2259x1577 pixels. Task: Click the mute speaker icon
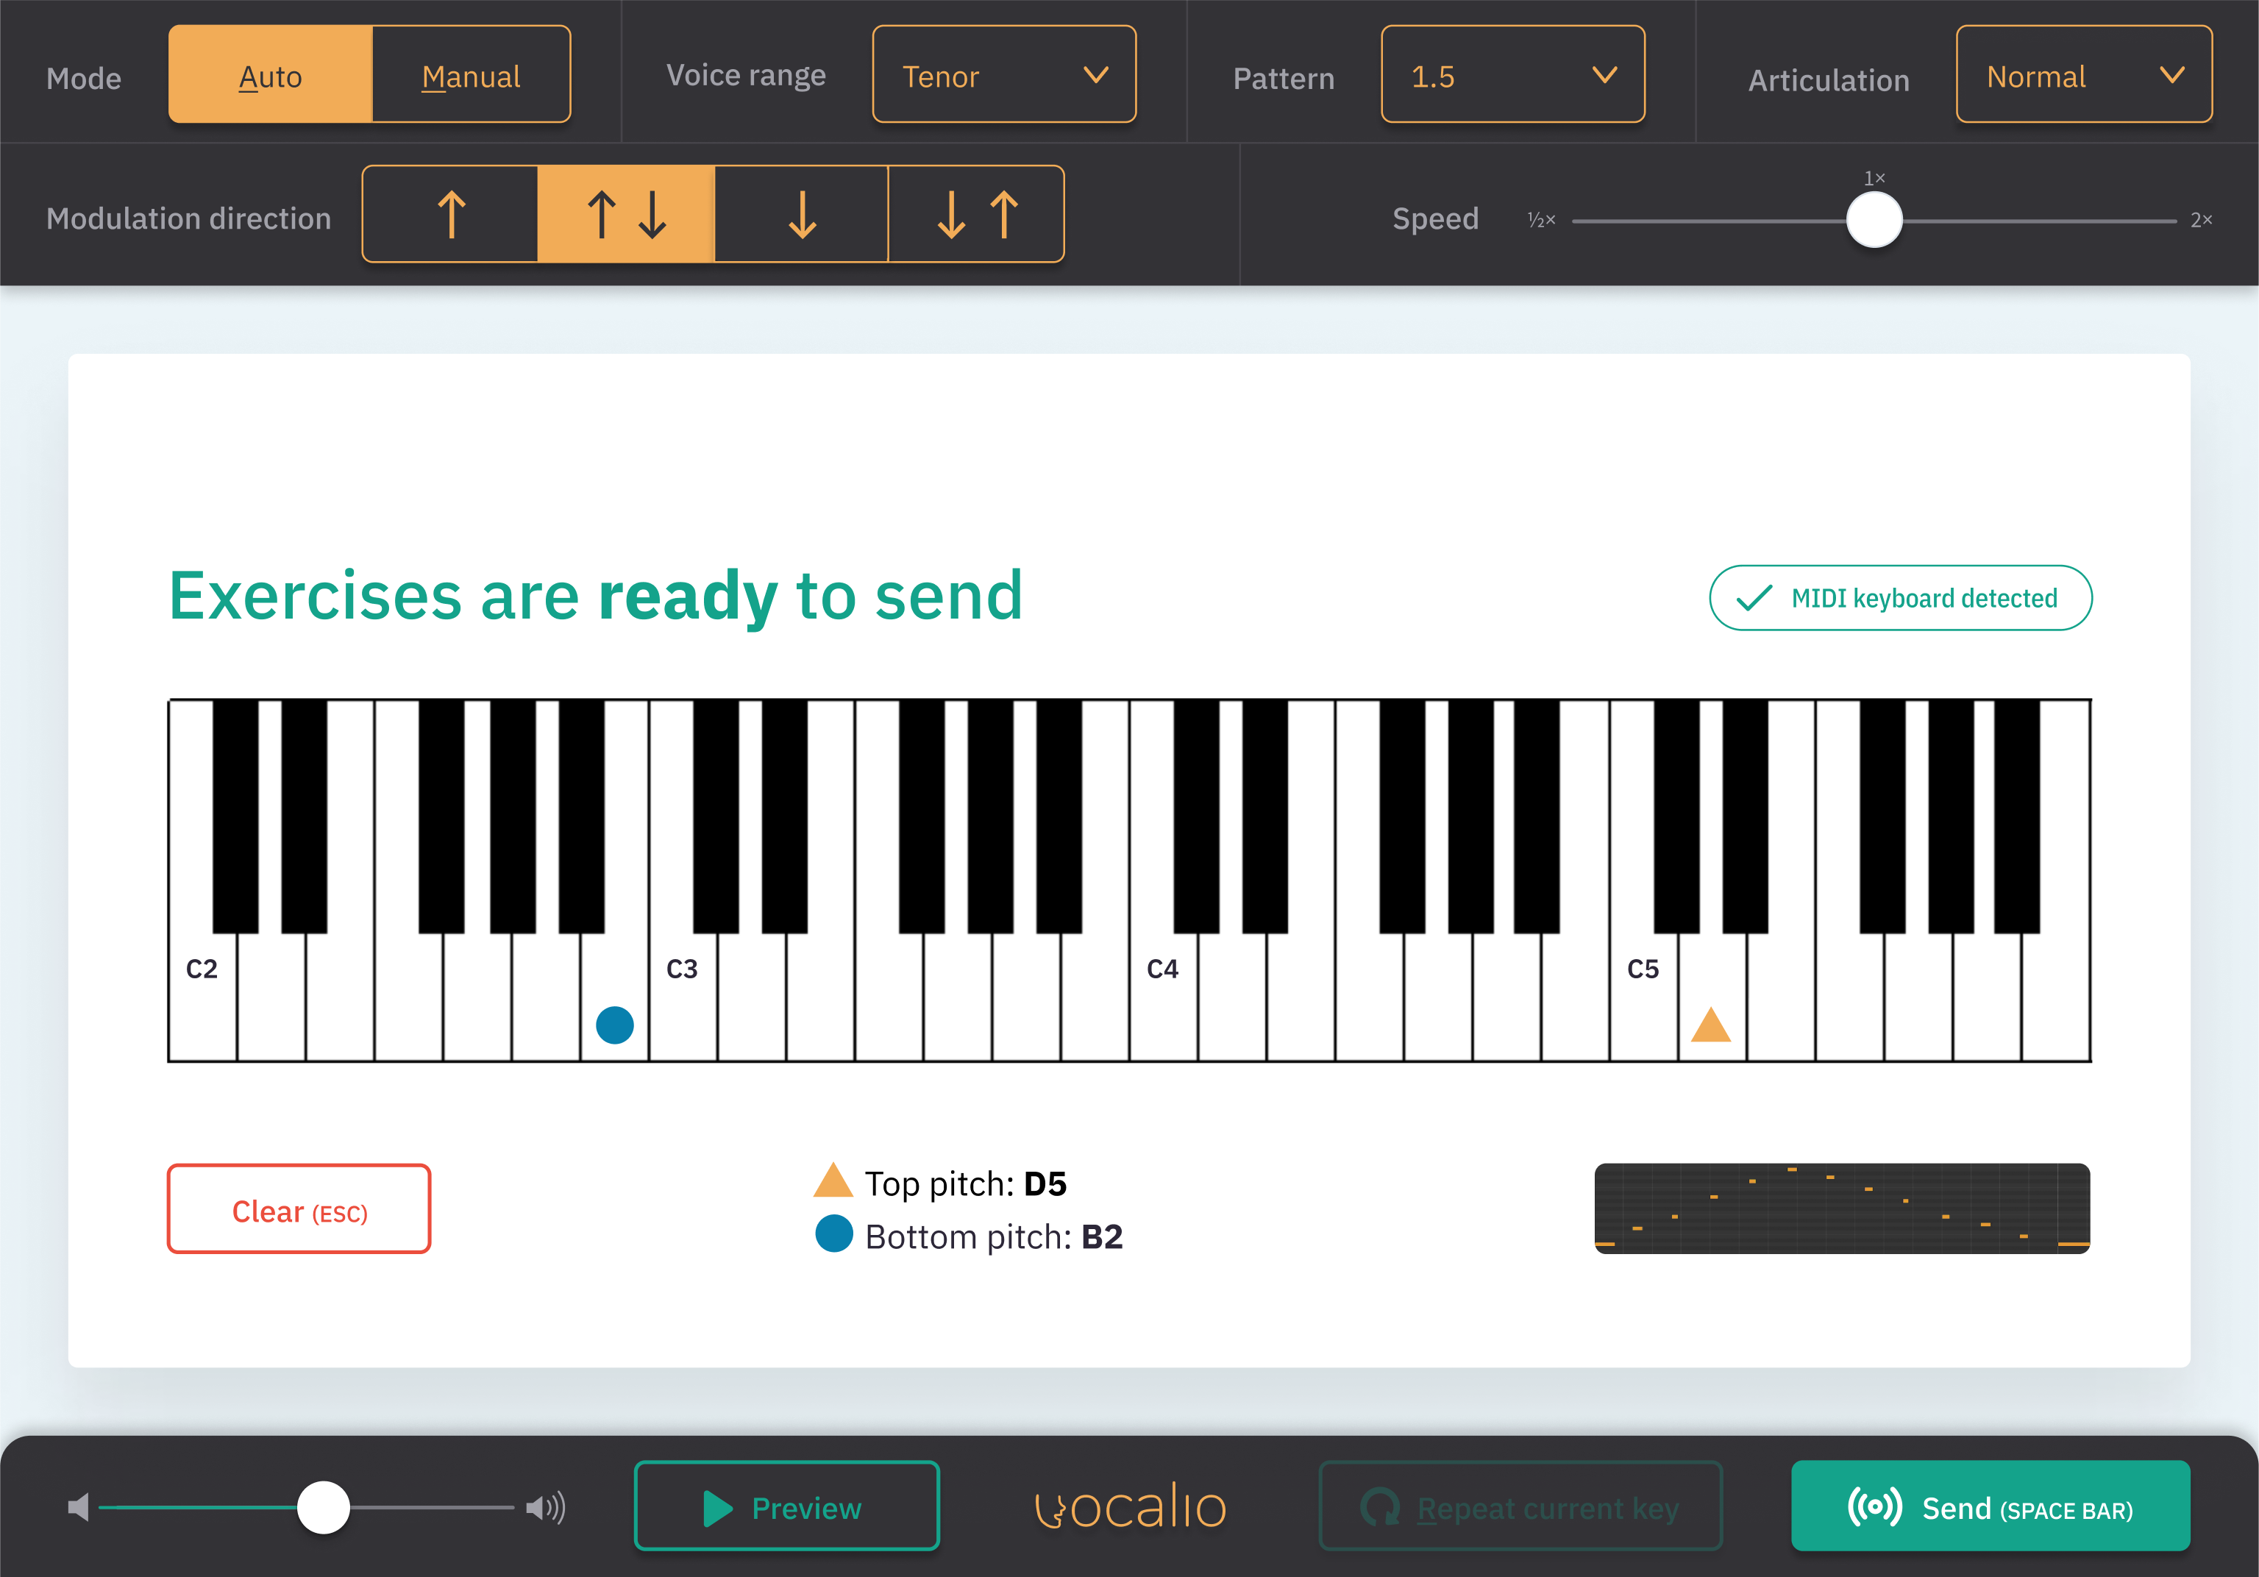pos(79,1507)
